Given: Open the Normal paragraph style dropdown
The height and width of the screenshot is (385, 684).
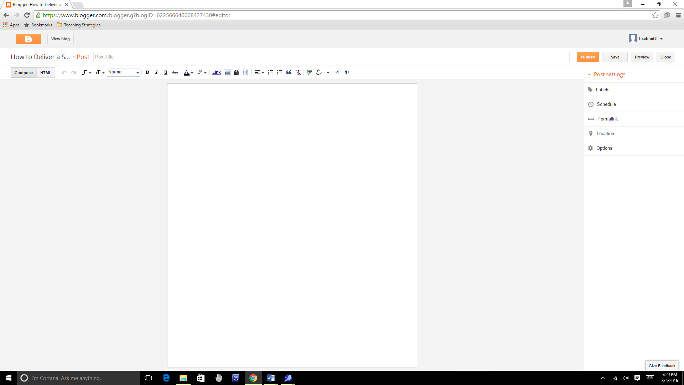Looking at the screenshot, I should point(123,72).
